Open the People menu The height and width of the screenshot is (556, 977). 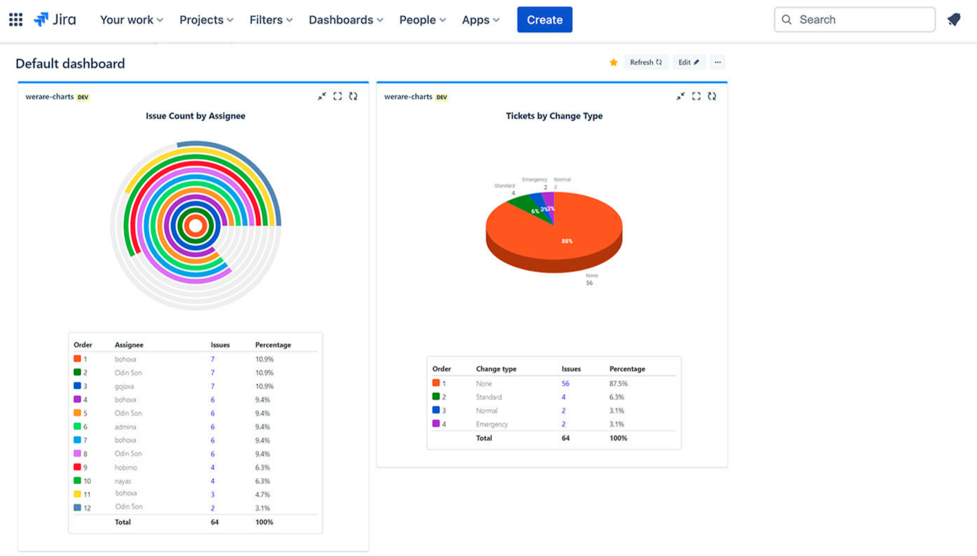coord(422,20)
